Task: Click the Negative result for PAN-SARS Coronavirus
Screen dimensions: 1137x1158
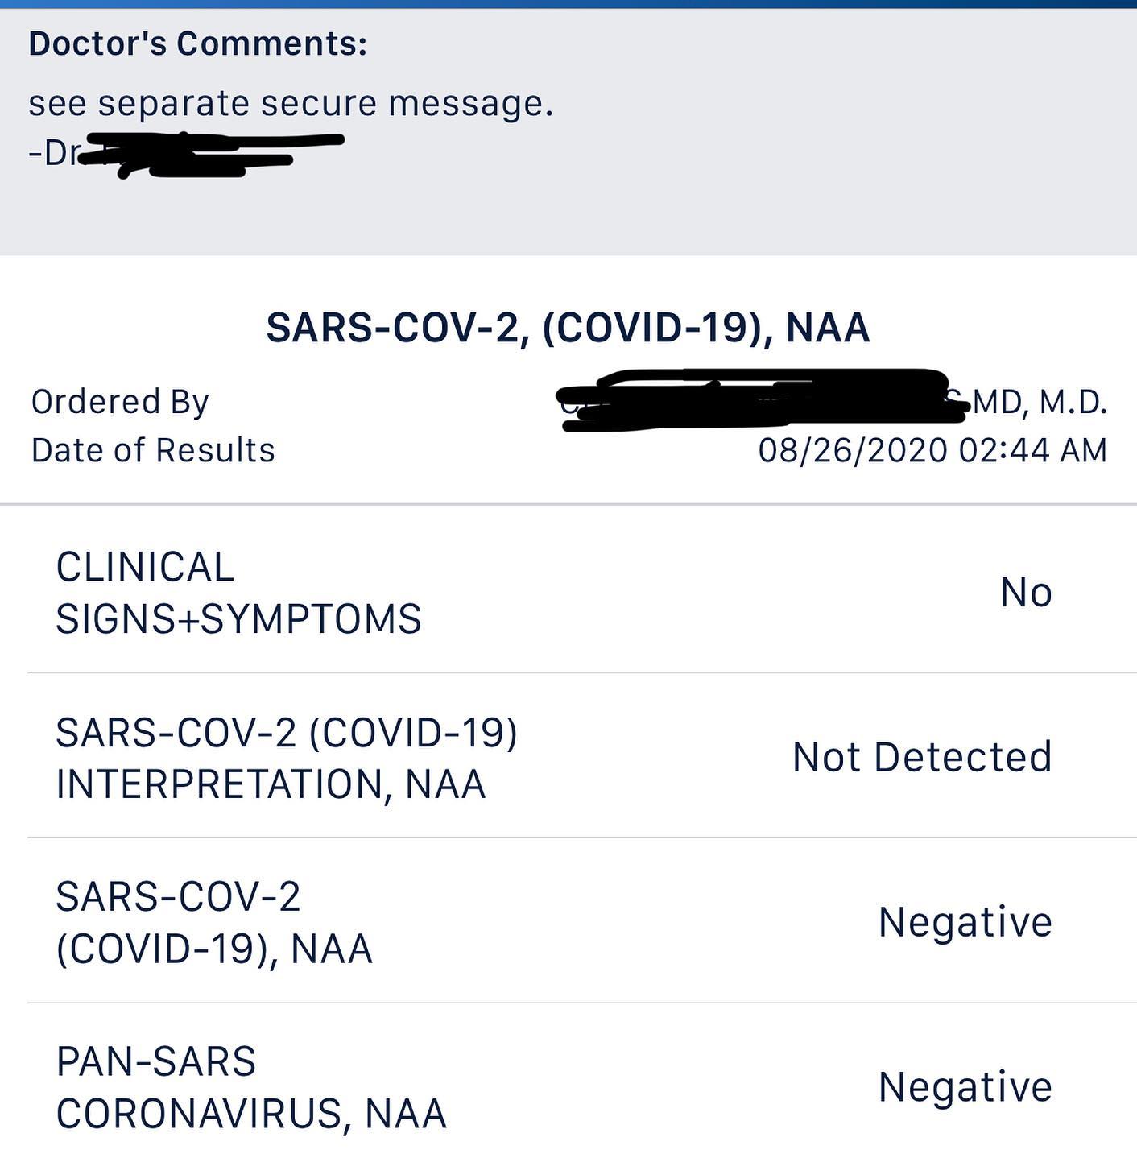Action: click(x=965, y=1087)
